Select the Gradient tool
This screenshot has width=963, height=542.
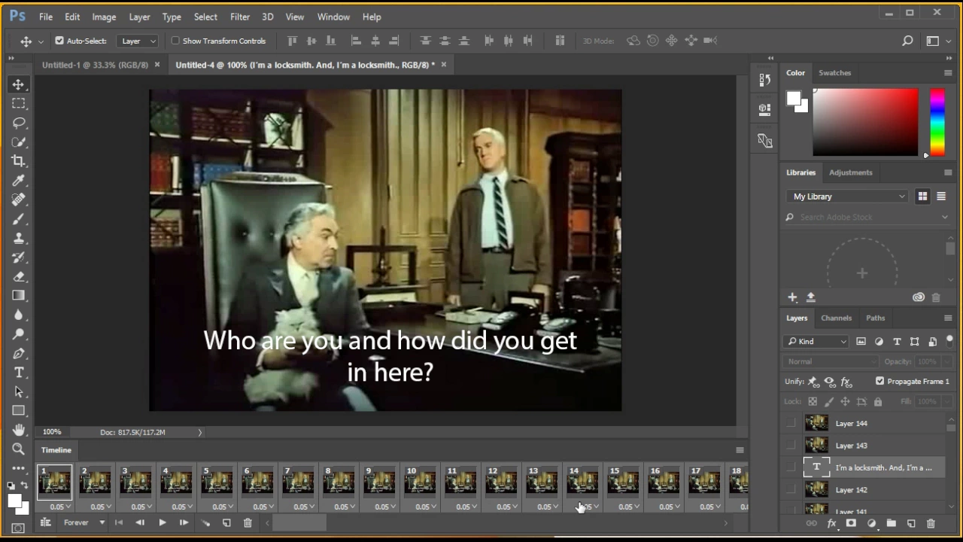pos(19,295)
